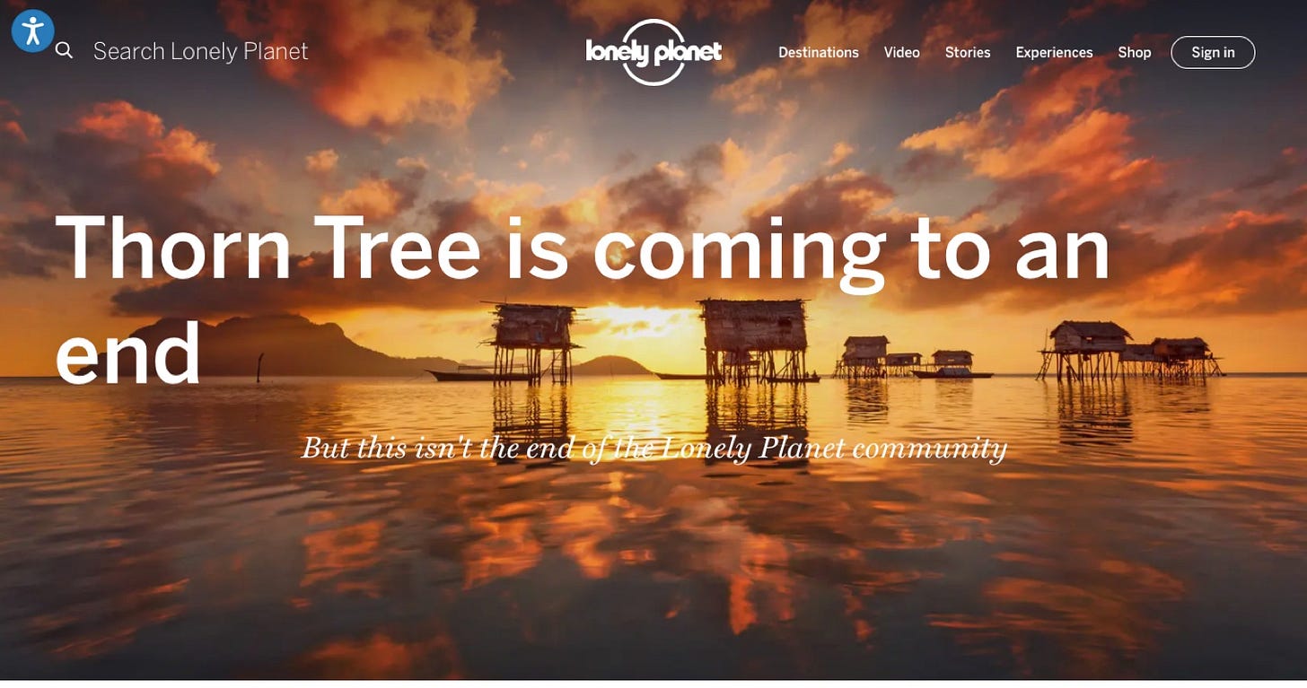Click the search magnifier icon
This screenshot has height=688, width=1307.
[x=64, y=51]
